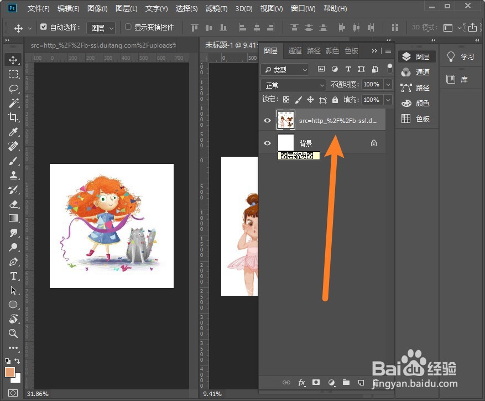Switch to the 通道 tab
485x401 pixels.
click(295, 50)
